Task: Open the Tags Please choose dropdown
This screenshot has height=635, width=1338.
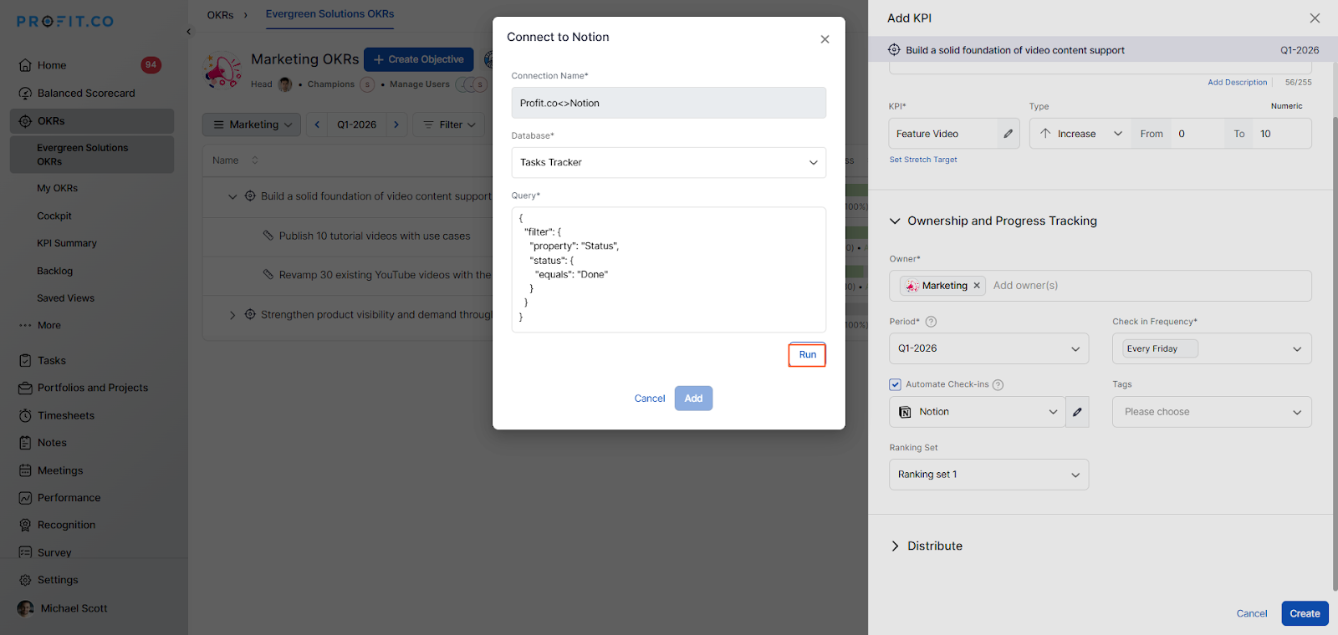Action: [1212, 412]
